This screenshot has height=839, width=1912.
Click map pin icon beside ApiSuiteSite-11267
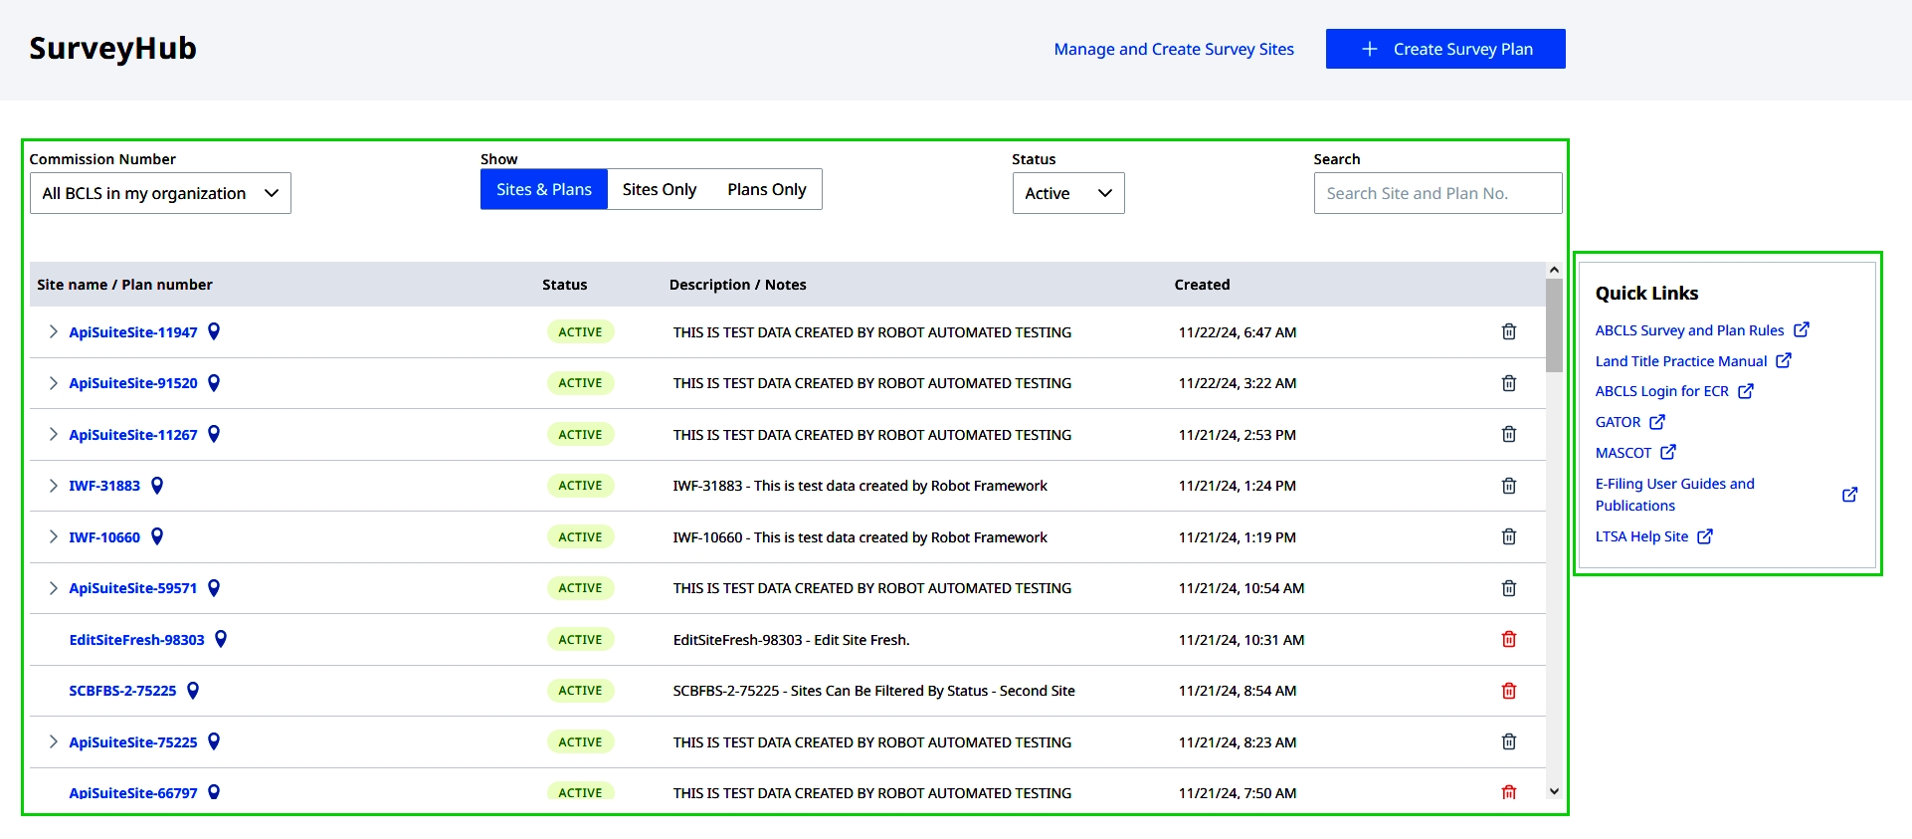[214, 434]
